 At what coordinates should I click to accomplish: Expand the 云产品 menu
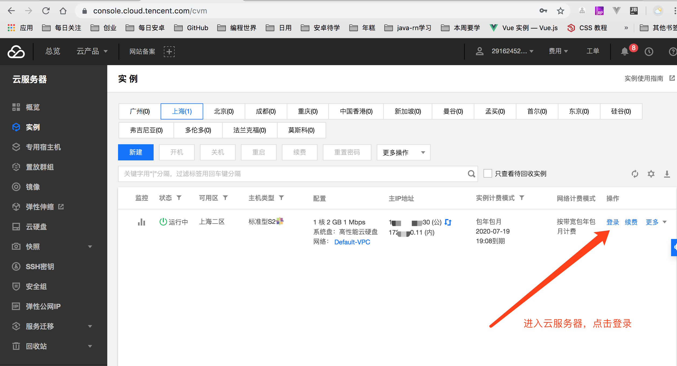click(92, 51)
